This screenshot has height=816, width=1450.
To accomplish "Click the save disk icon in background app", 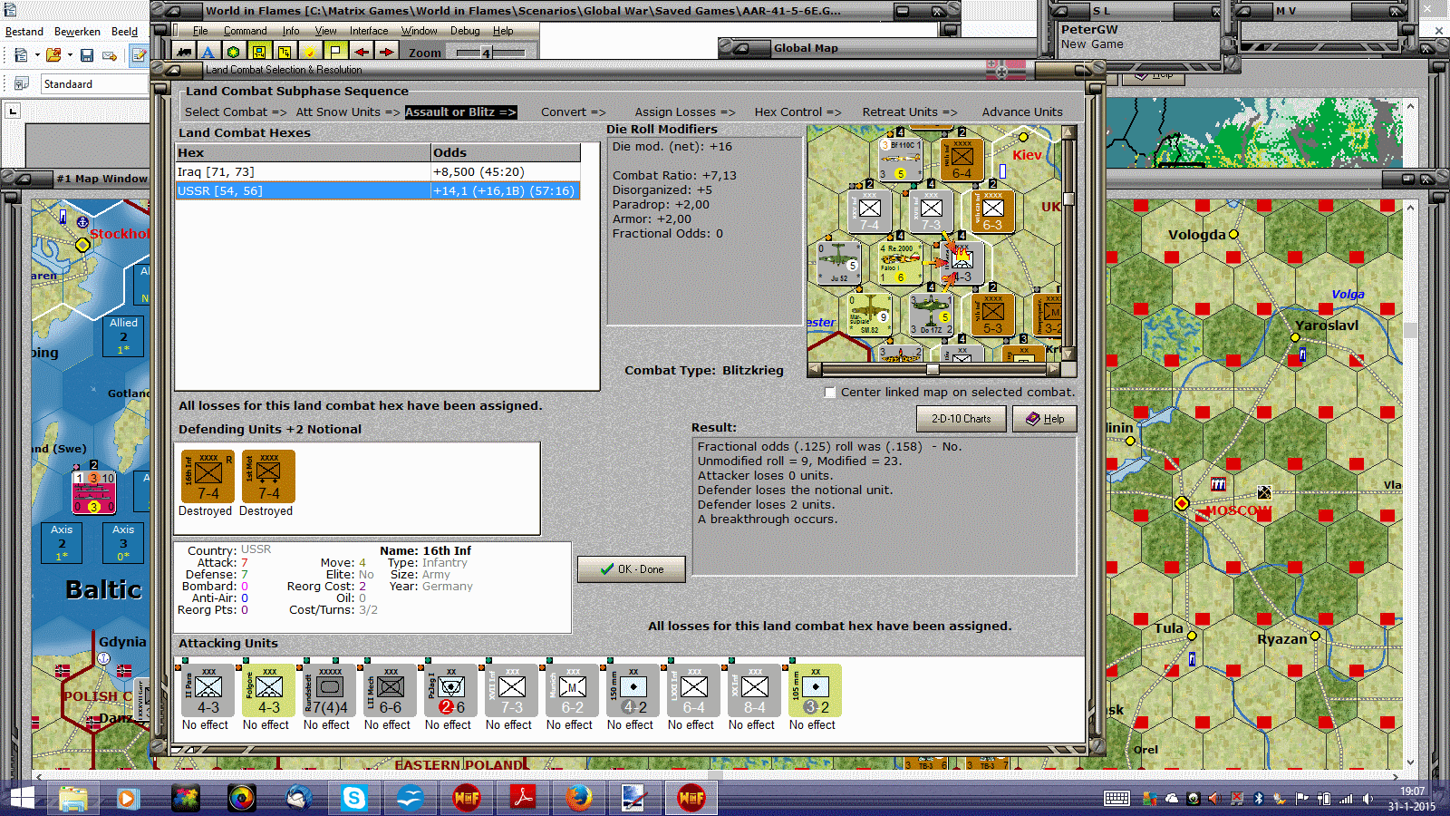I will pos(87,55).
